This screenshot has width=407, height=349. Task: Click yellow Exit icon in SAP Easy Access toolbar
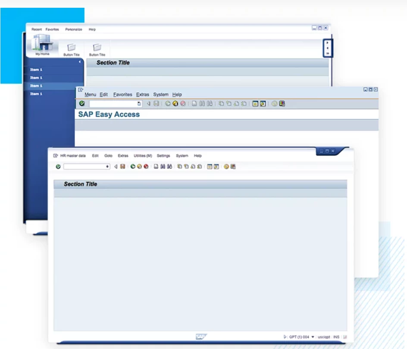tap(175, 103)
